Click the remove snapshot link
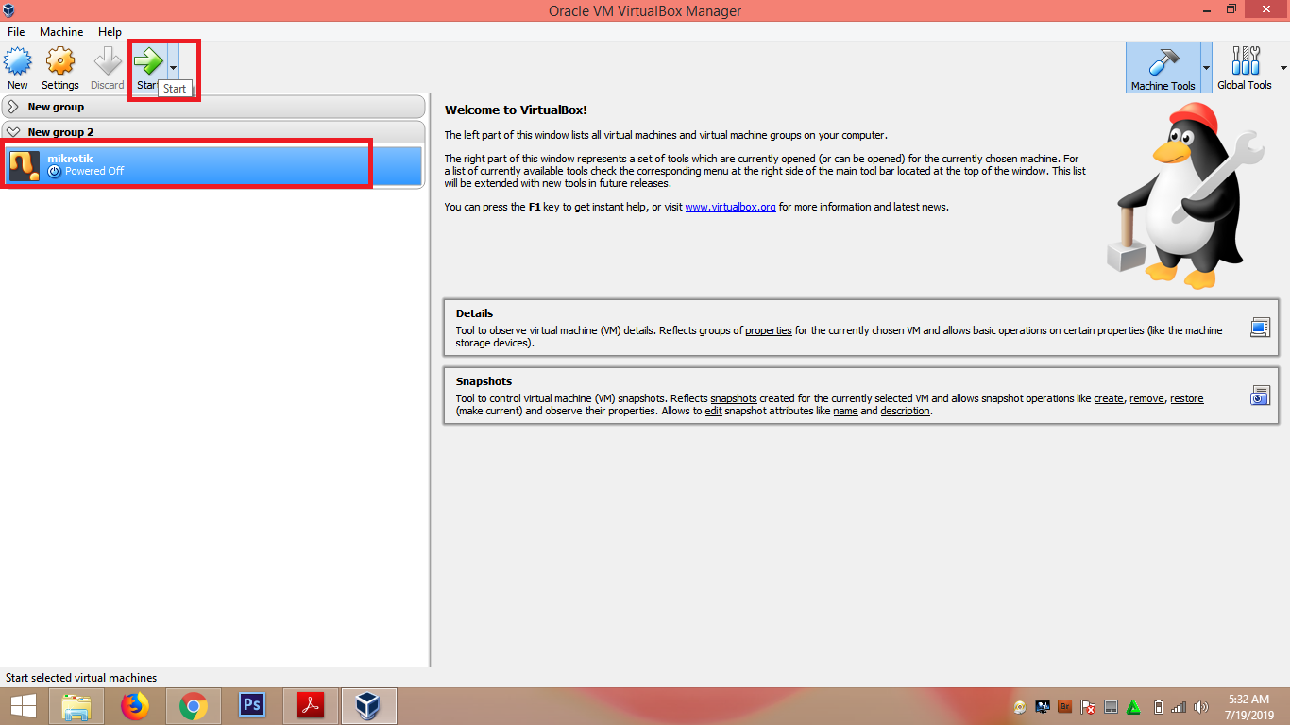The height and width of the screenshot is (725, 1290). click(x=1146, y=398)
